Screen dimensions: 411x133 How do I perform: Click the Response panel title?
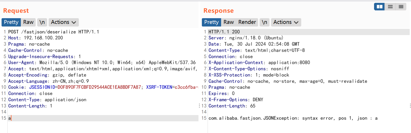coord(219,11)
